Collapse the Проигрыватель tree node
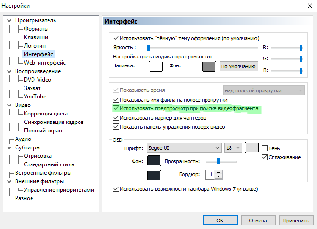317x229 pixels. (x=9, y=20)
